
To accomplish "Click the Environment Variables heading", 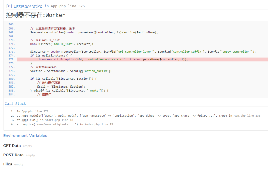I will click(25, 136).
